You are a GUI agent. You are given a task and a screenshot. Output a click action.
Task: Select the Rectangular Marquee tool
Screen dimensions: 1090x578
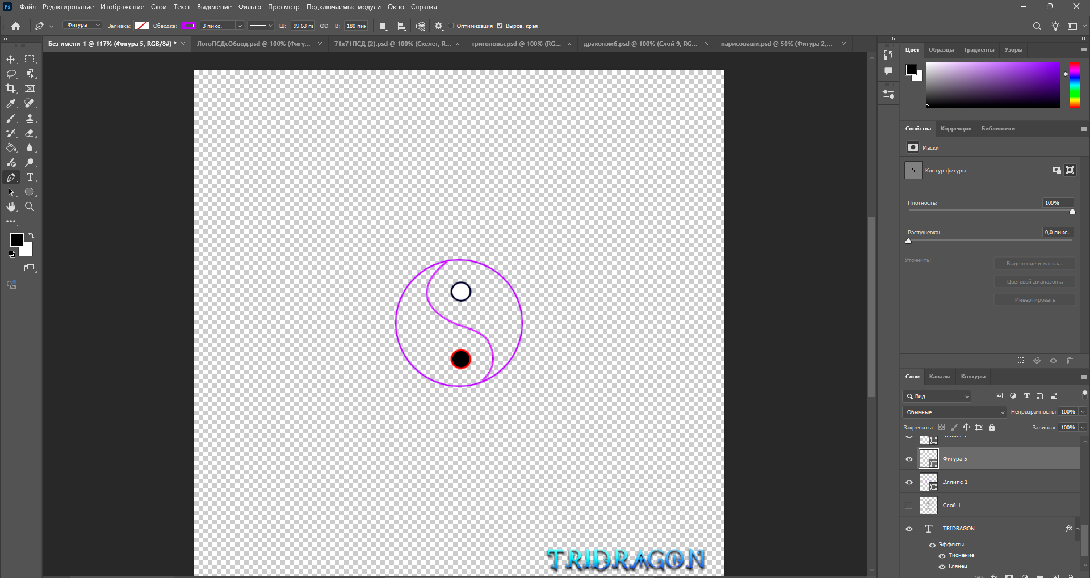[30, 59]
